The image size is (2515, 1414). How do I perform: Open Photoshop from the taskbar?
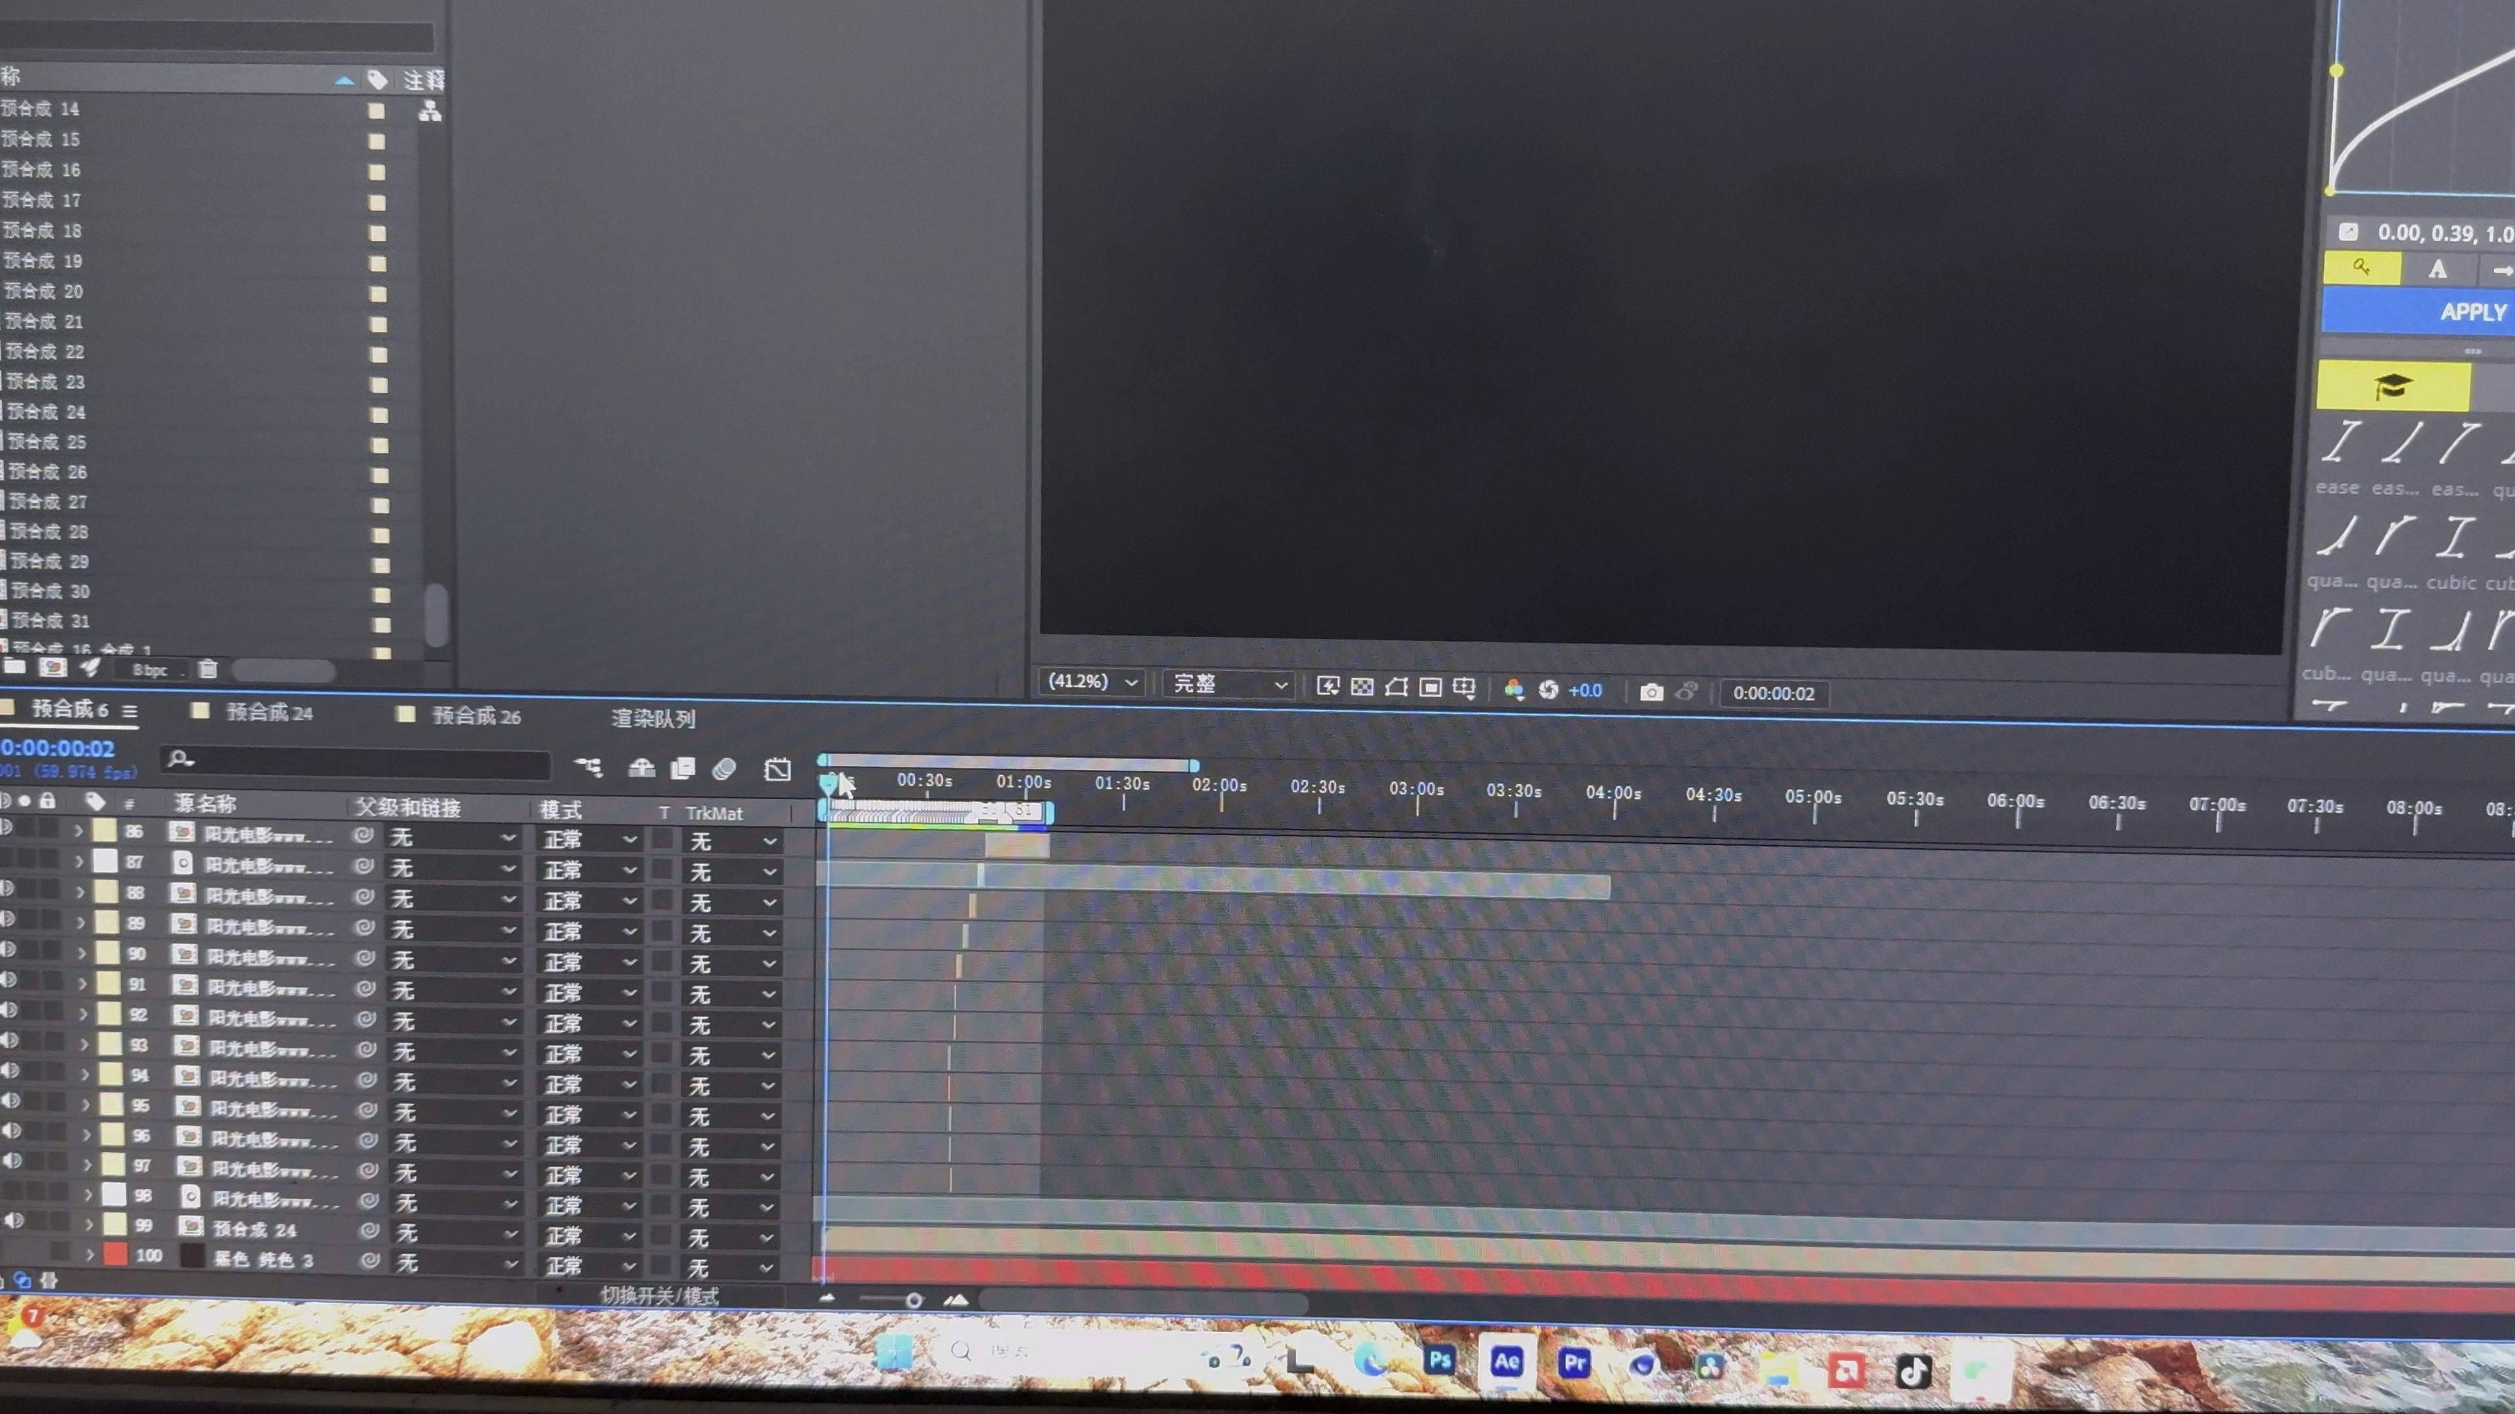[x=1439, y=1362]
